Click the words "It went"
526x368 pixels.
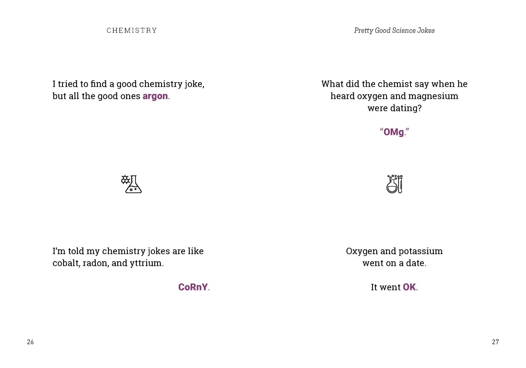pos(386,287)
